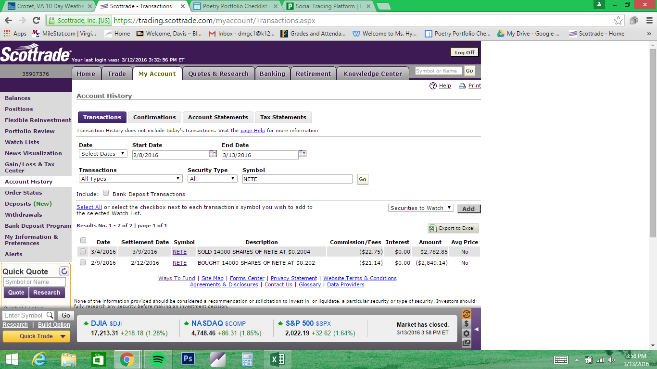Viewport: 657px width, 369px height.
Task: Click the purple Research button in Quick Quote
Action: click(x=47, y=293)
